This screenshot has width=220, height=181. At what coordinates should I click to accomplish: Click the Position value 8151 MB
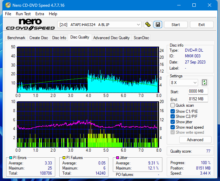click(203, 168)
